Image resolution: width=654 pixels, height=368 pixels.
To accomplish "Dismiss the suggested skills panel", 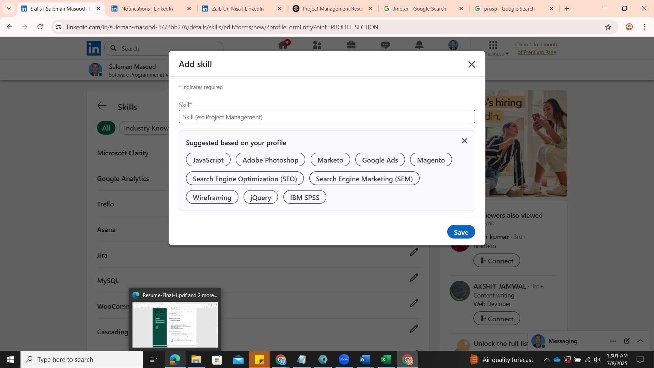I will [x=464, y=141].
